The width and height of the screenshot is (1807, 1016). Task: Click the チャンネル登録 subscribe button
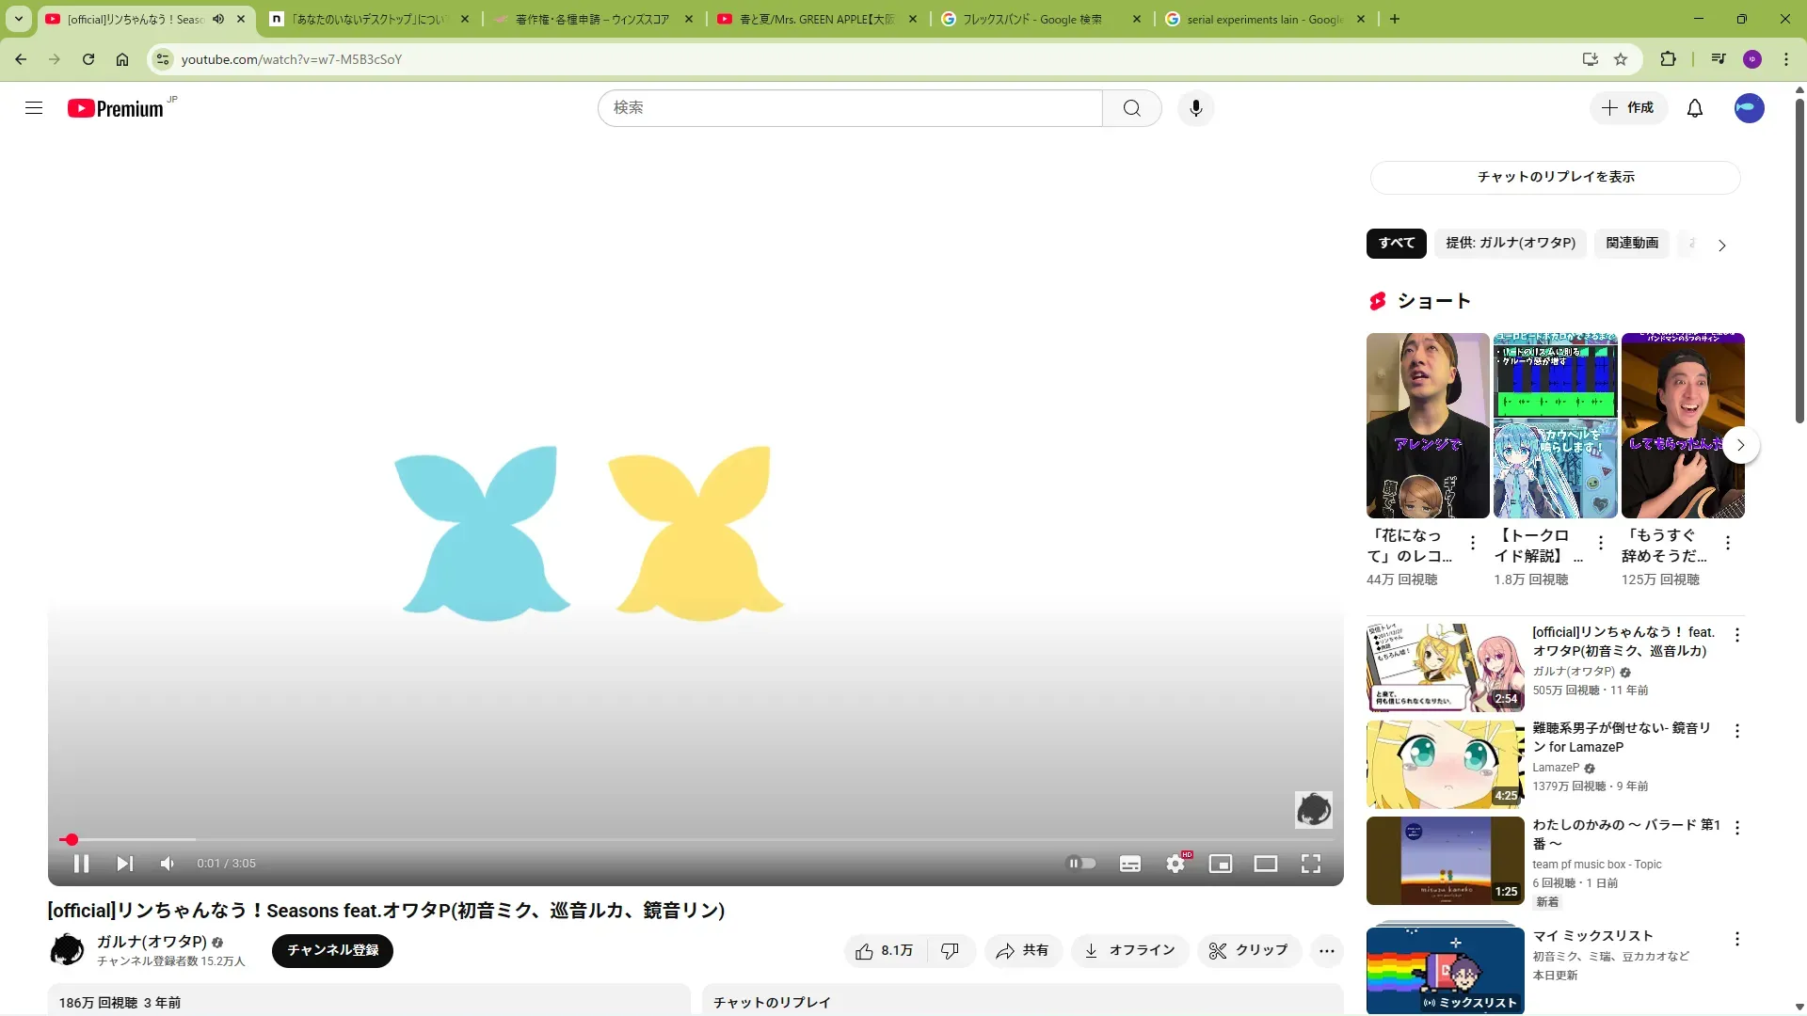point(332,951)
